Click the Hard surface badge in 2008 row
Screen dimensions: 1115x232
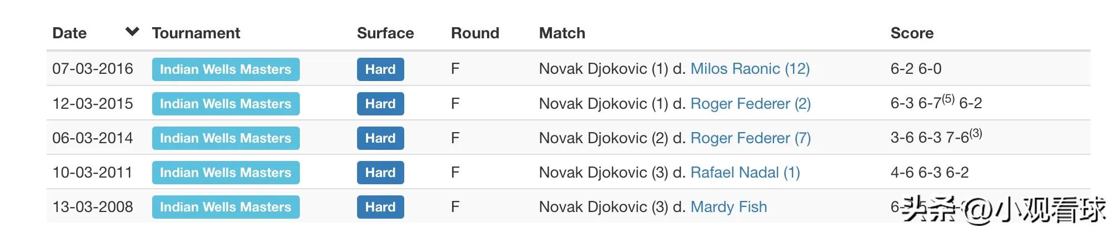point(380,207)
